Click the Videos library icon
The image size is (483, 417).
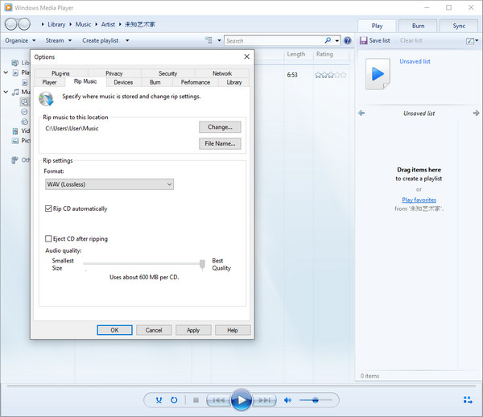coord(15,131)
